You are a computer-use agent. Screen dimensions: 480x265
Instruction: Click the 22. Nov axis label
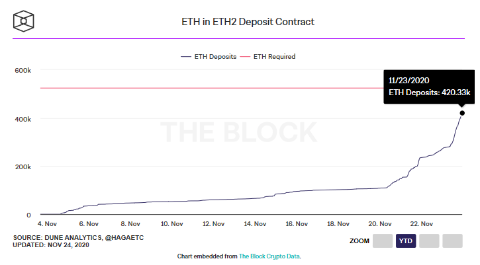pyautogui.click(x=422, y=224)
